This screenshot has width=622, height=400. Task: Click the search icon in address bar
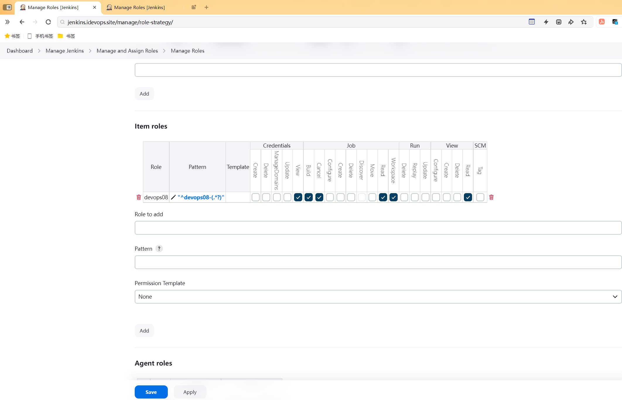pos(62,22)
